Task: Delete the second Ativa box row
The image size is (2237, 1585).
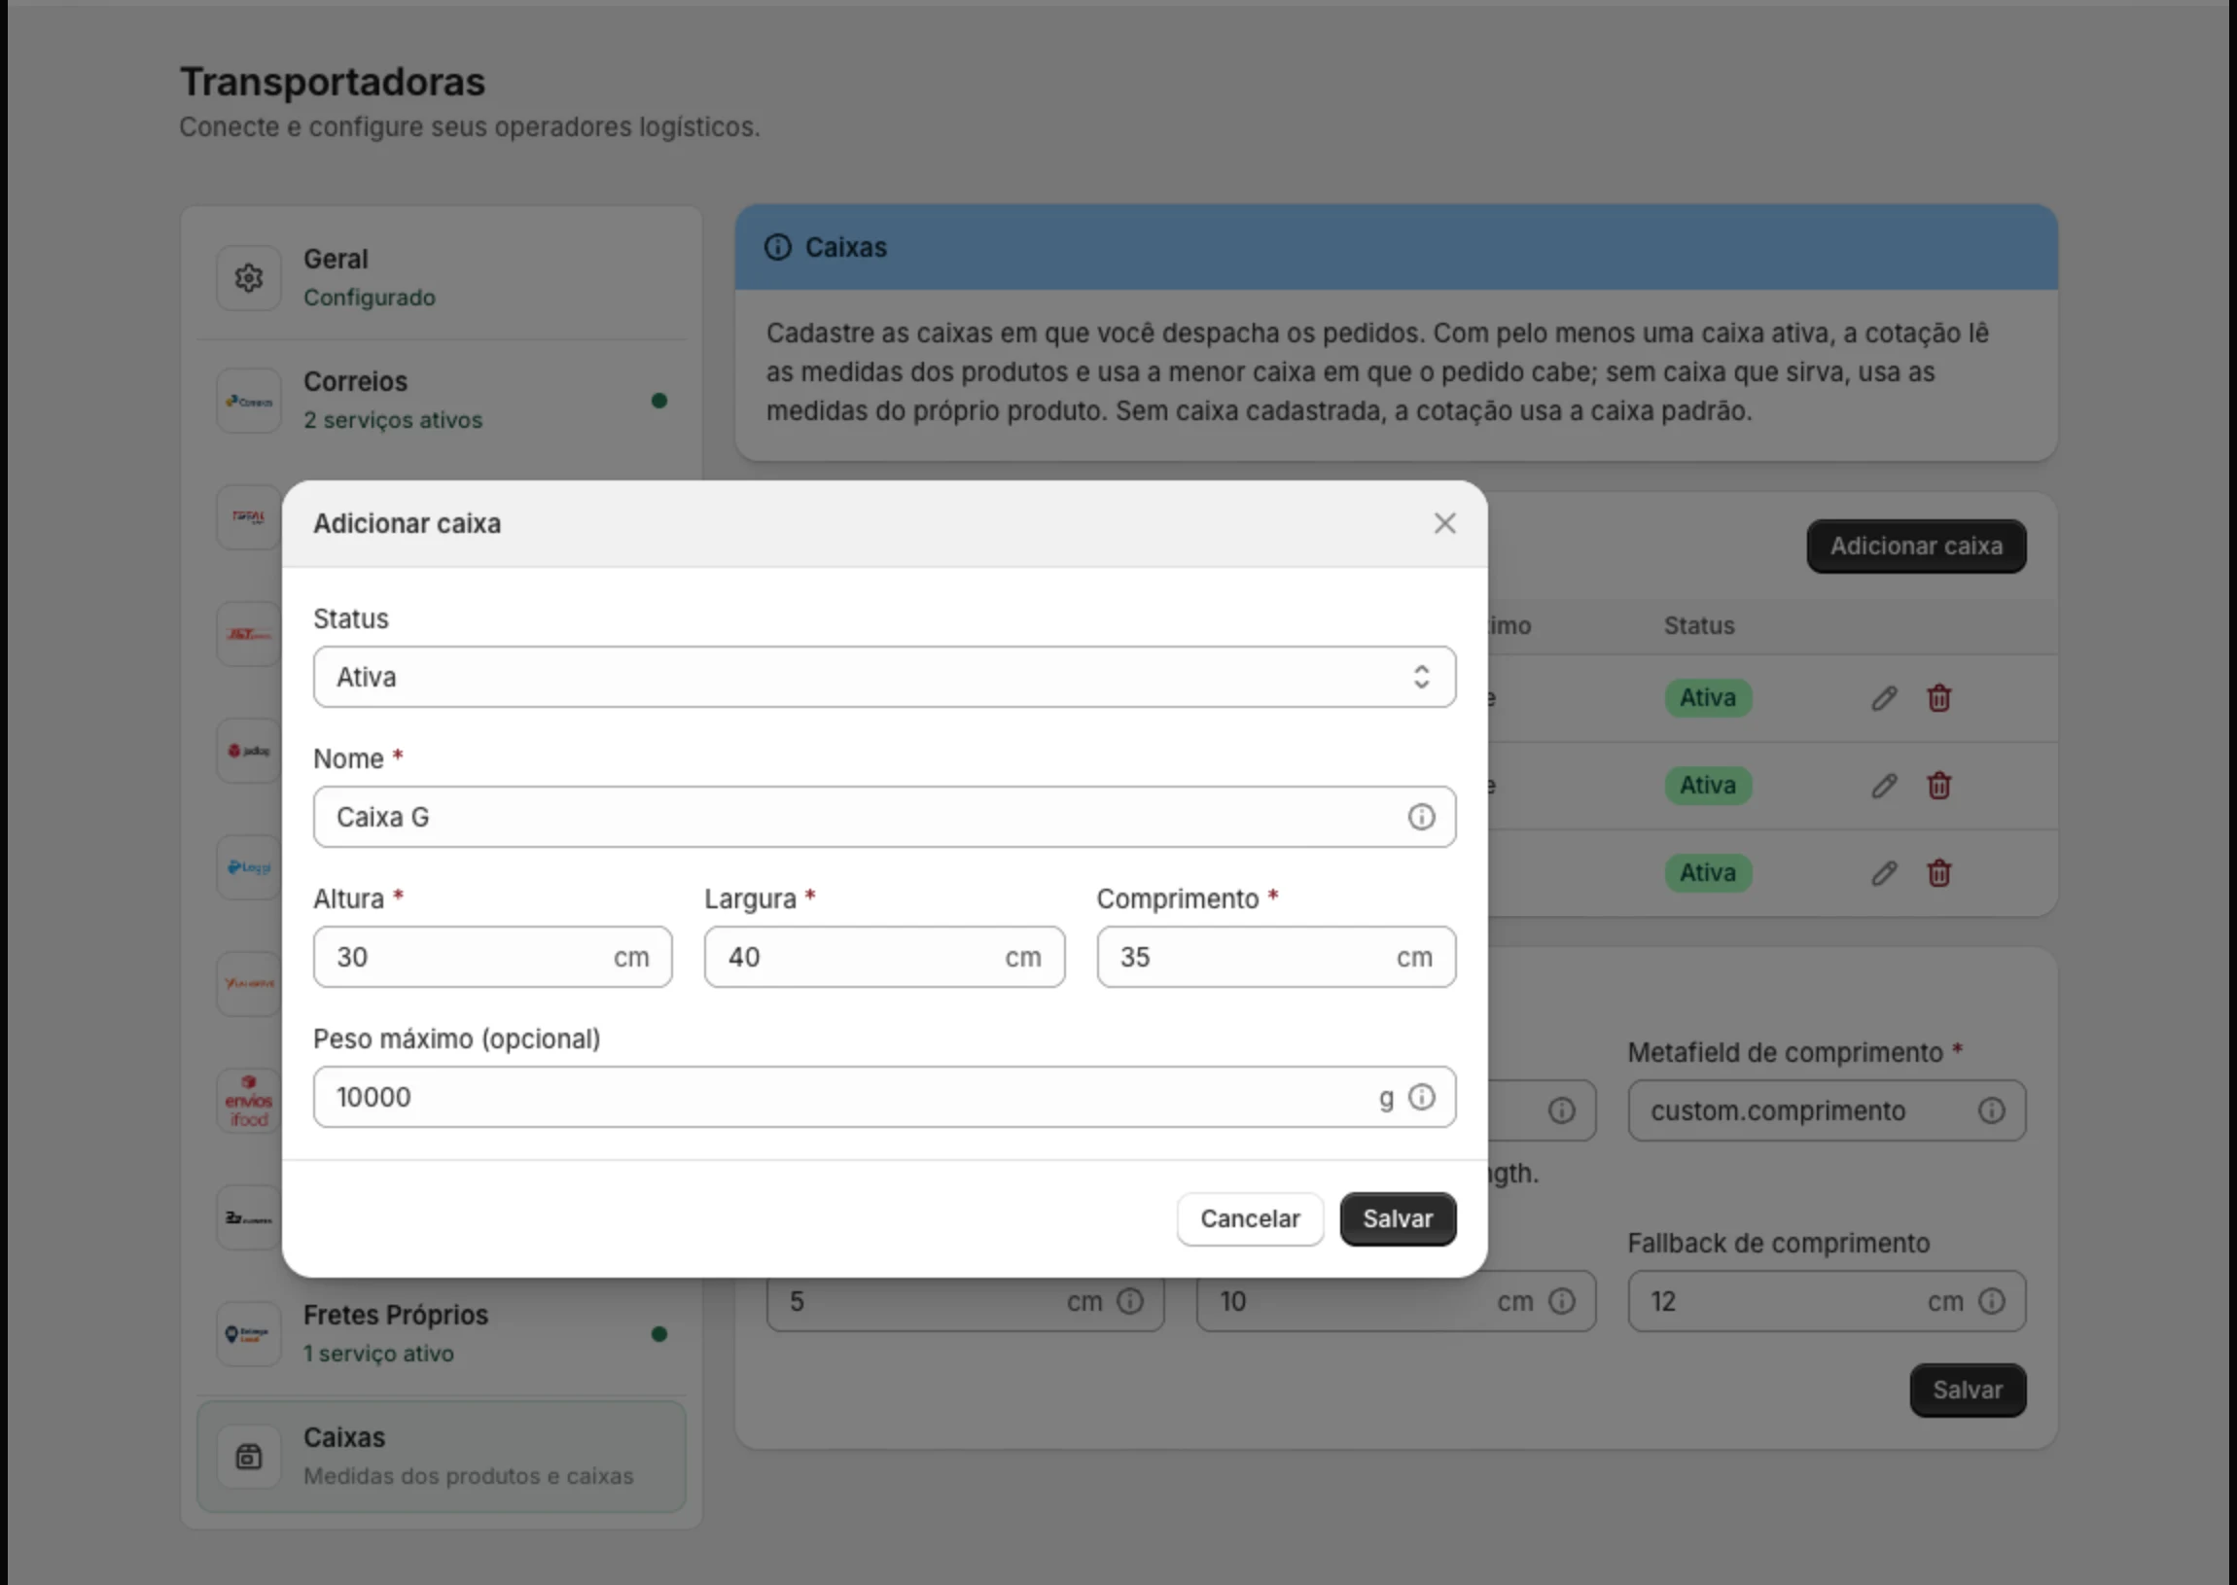Action: [1939, 786]
